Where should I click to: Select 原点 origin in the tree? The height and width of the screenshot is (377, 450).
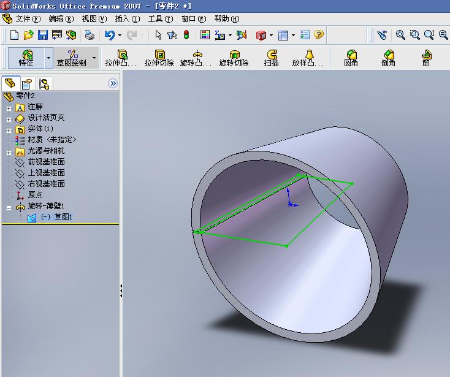tap(29, 195)
